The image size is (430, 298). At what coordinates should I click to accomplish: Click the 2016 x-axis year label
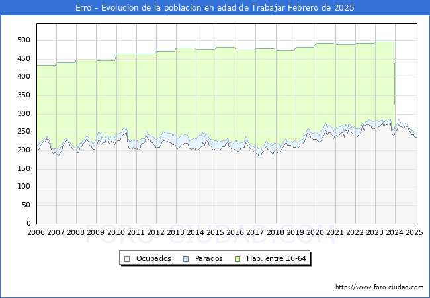235,232
